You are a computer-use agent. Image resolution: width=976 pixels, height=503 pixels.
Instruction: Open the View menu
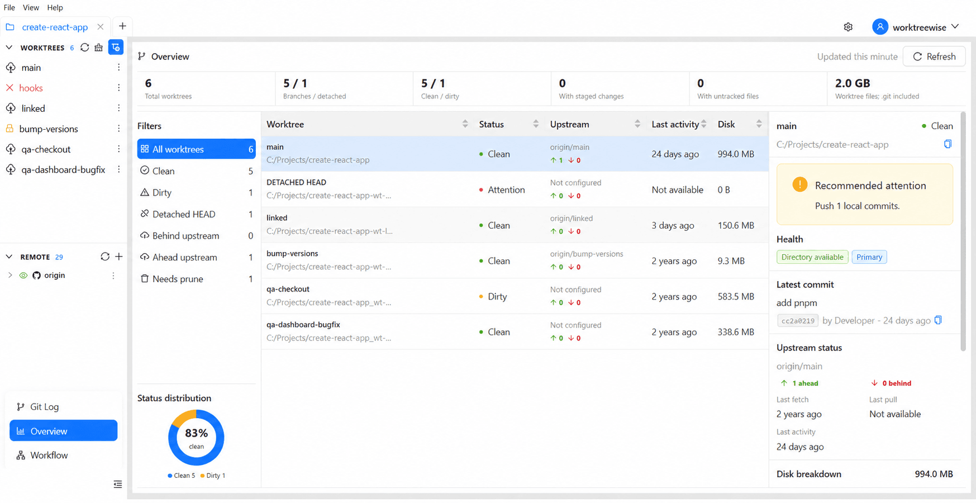pos(31,7)
